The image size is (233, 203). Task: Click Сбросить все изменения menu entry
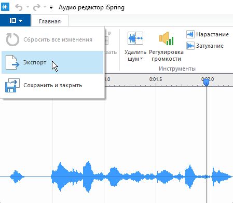pos(52,39)
